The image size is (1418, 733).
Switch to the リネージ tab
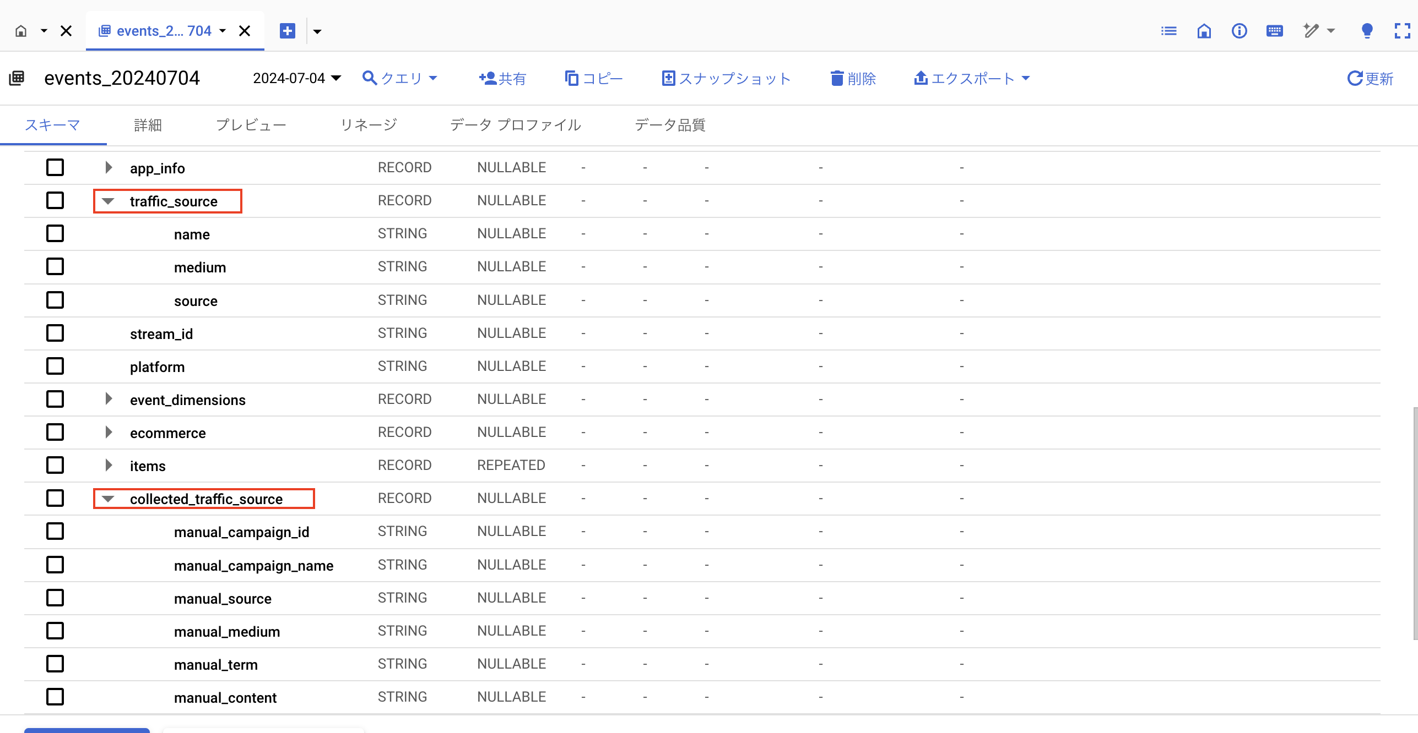pyautogui.click(x=369, y=125)
